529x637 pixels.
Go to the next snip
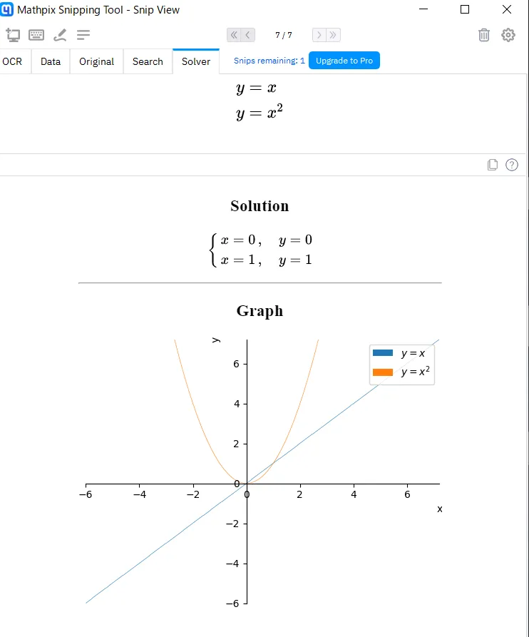click(x=319, y=35)
